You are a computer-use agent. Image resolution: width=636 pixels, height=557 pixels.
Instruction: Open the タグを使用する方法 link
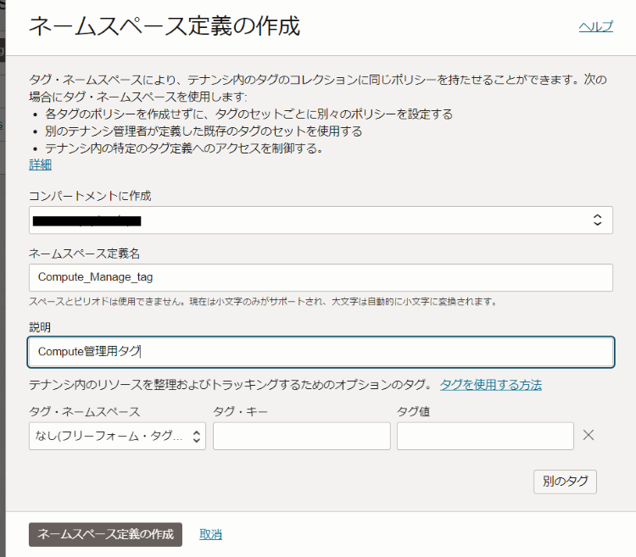point(490,385)
